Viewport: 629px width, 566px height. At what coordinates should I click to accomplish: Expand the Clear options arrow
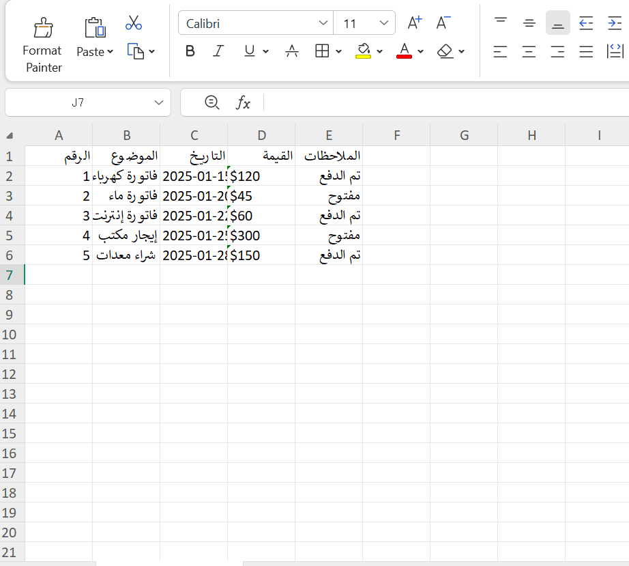tap(461, 51)
